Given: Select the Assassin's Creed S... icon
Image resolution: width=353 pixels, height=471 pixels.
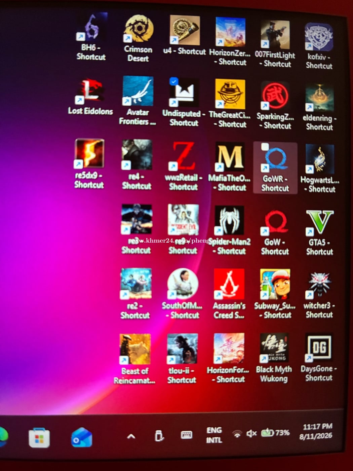Looking at the screenshot, I should [x=229, y=284].
